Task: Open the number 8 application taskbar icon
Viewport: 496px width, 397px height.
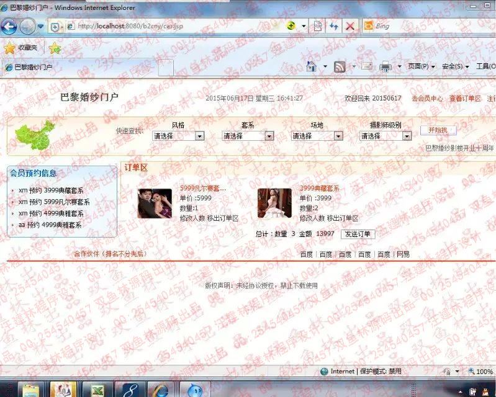Action: (x=130, y=390)
